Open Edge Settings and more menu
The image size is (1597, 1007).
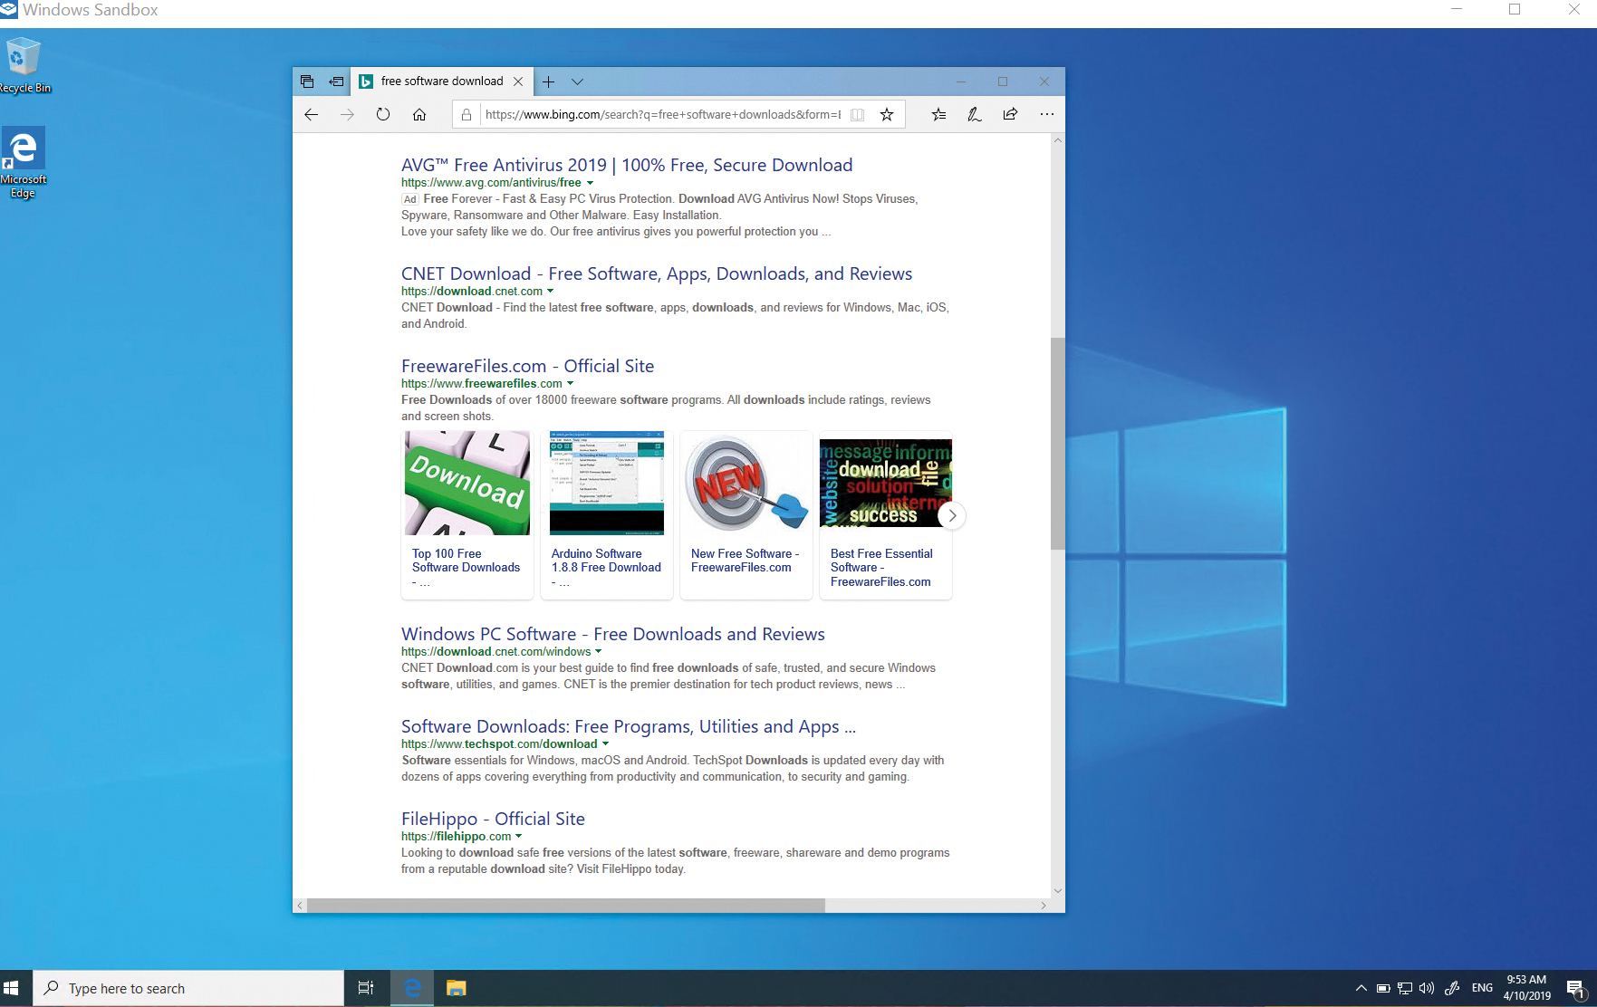click(x=1047, y=114)
